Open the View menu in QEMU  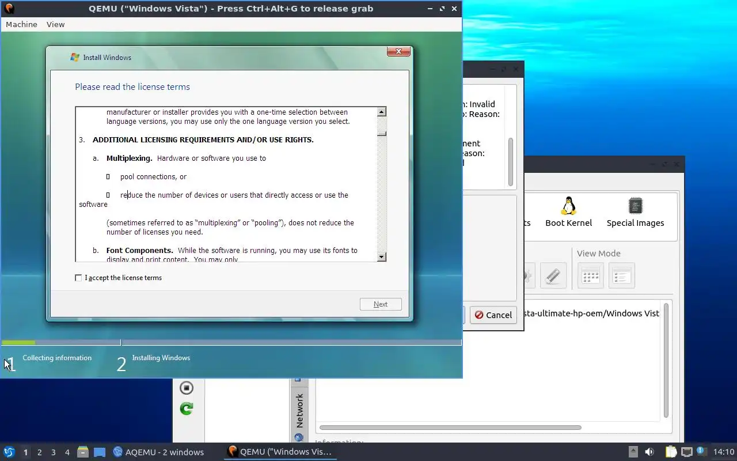pos(55,24)
